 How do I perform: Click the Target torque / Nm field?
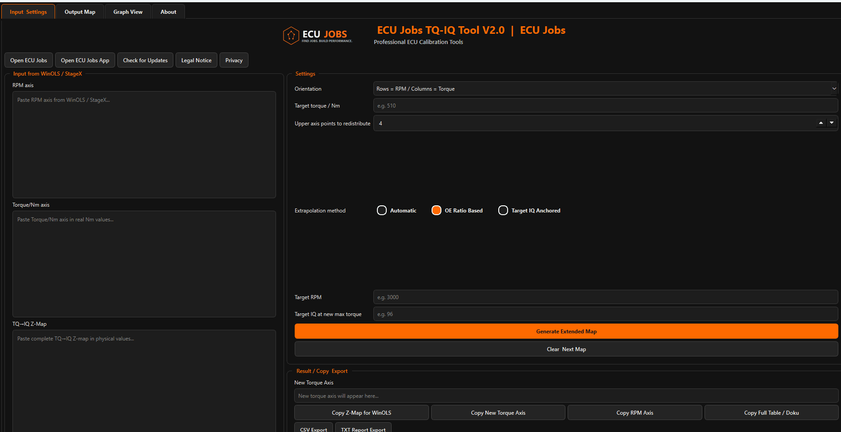click(605, 106)
